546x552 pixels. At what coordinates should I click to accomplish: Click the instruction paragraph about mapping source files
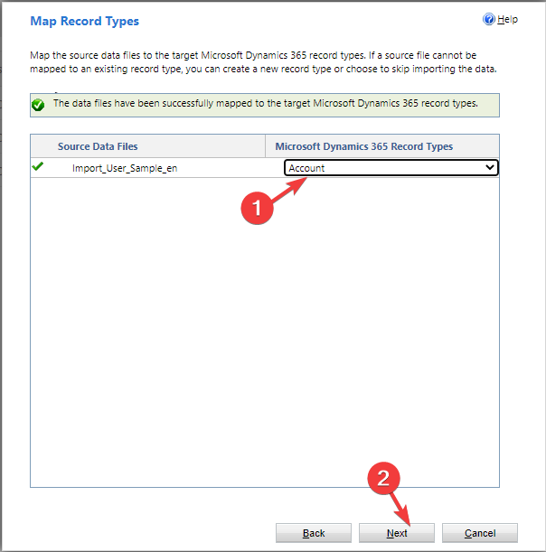coord(262,63)
